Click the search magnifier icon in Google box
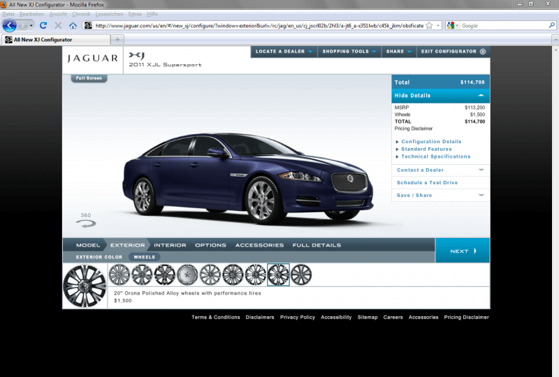The width and height of the screenshot is (559, 377). coord(551,25)
